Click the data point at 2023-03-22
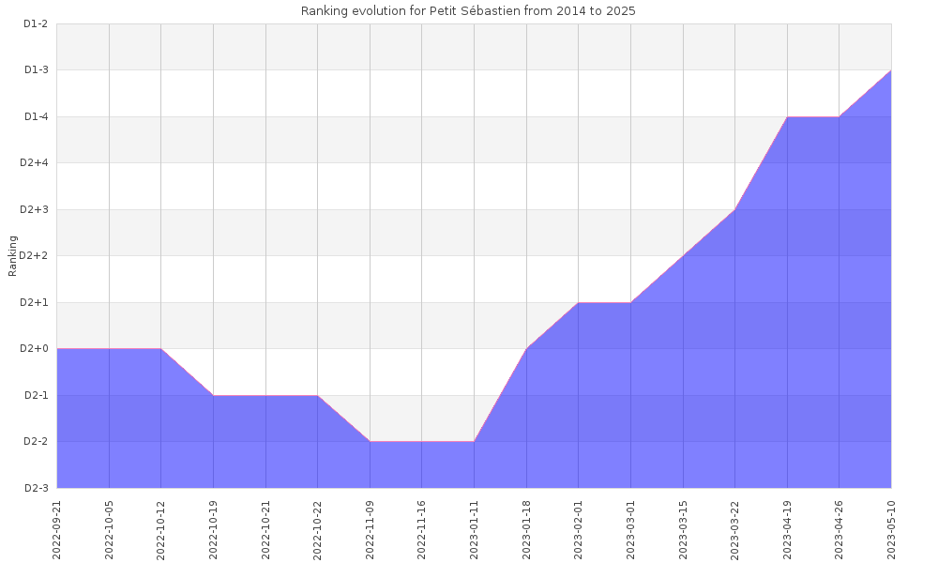The image size is (938, 563). pos(734,209)
